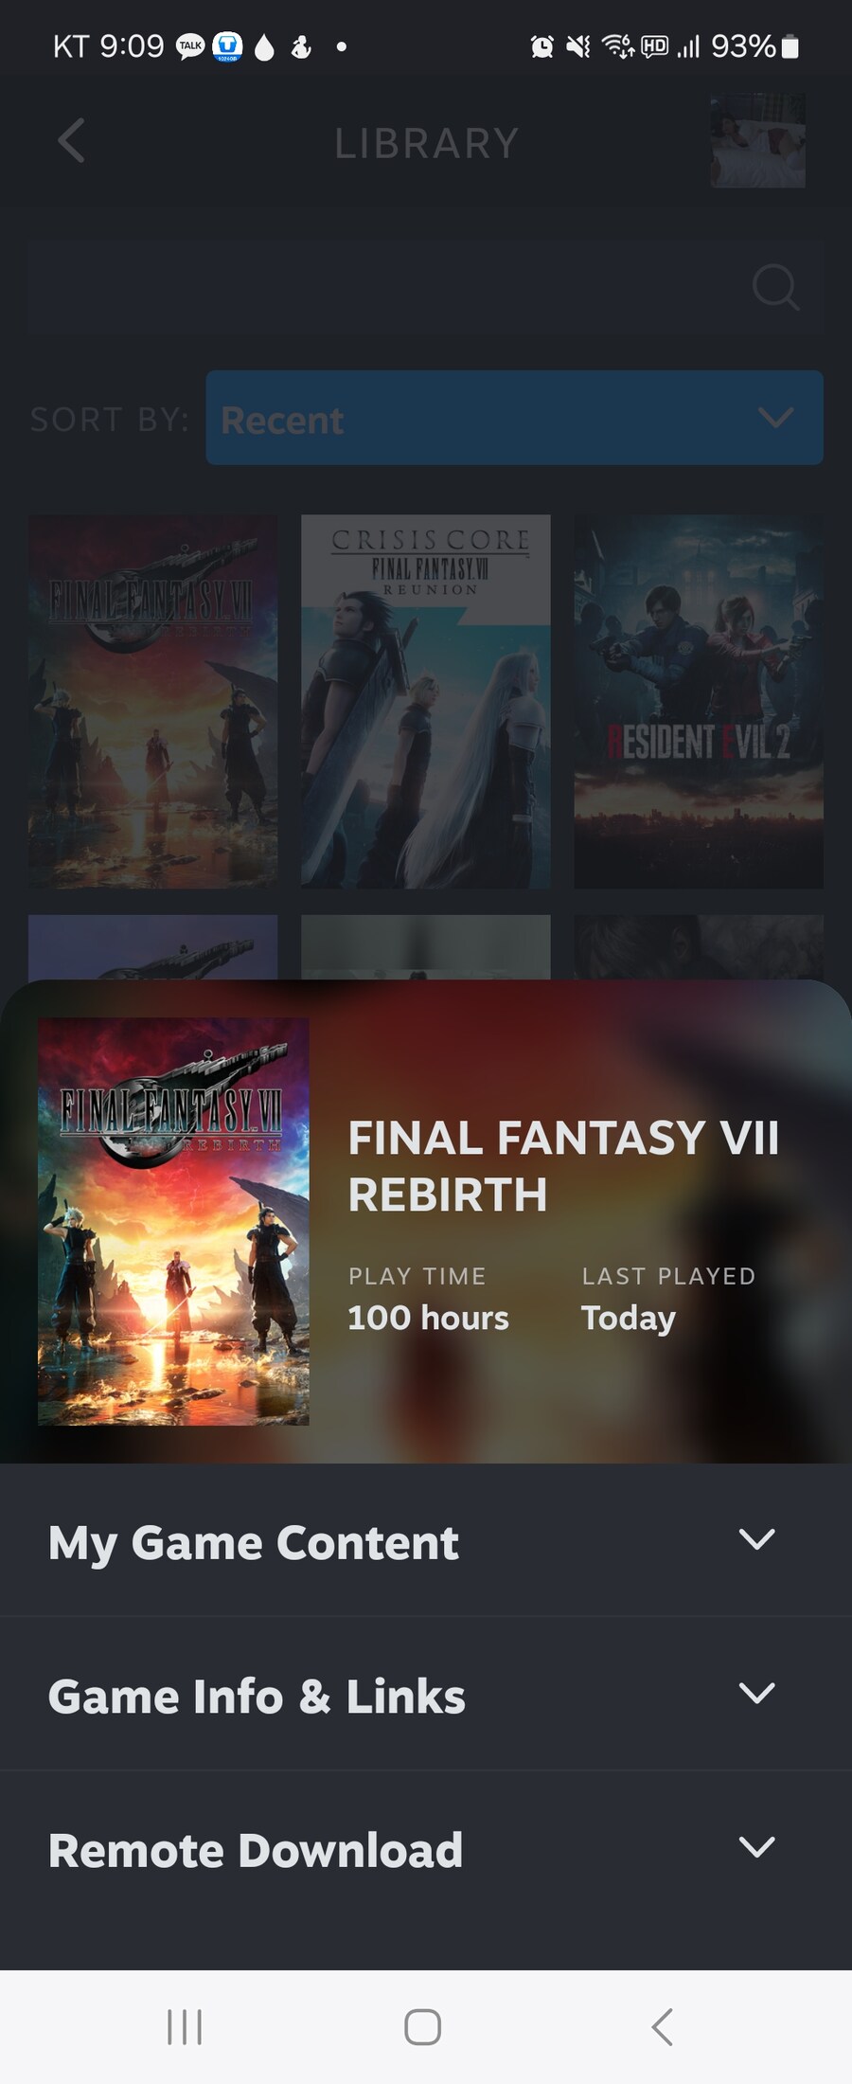Tap the battery status icon
The image size is (852, 2084).
coord(790,46)
